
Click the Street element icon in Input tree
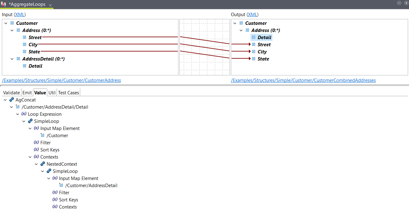pyautogui.click(x=25, y=38)
